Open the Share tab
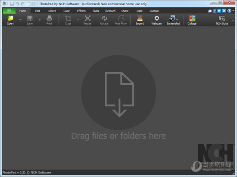Image resolution: width=237 pixels, height=177 pixels. point(125,11)
